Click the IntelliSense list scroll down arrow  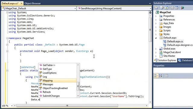(78, 96)
